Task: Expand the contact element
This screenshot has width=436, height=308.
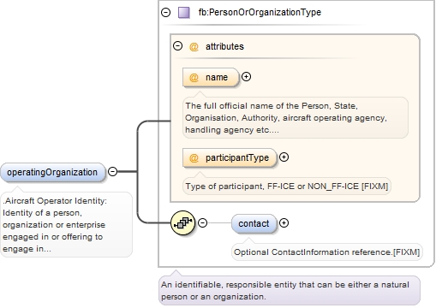Action: click(x=284, y=222)
